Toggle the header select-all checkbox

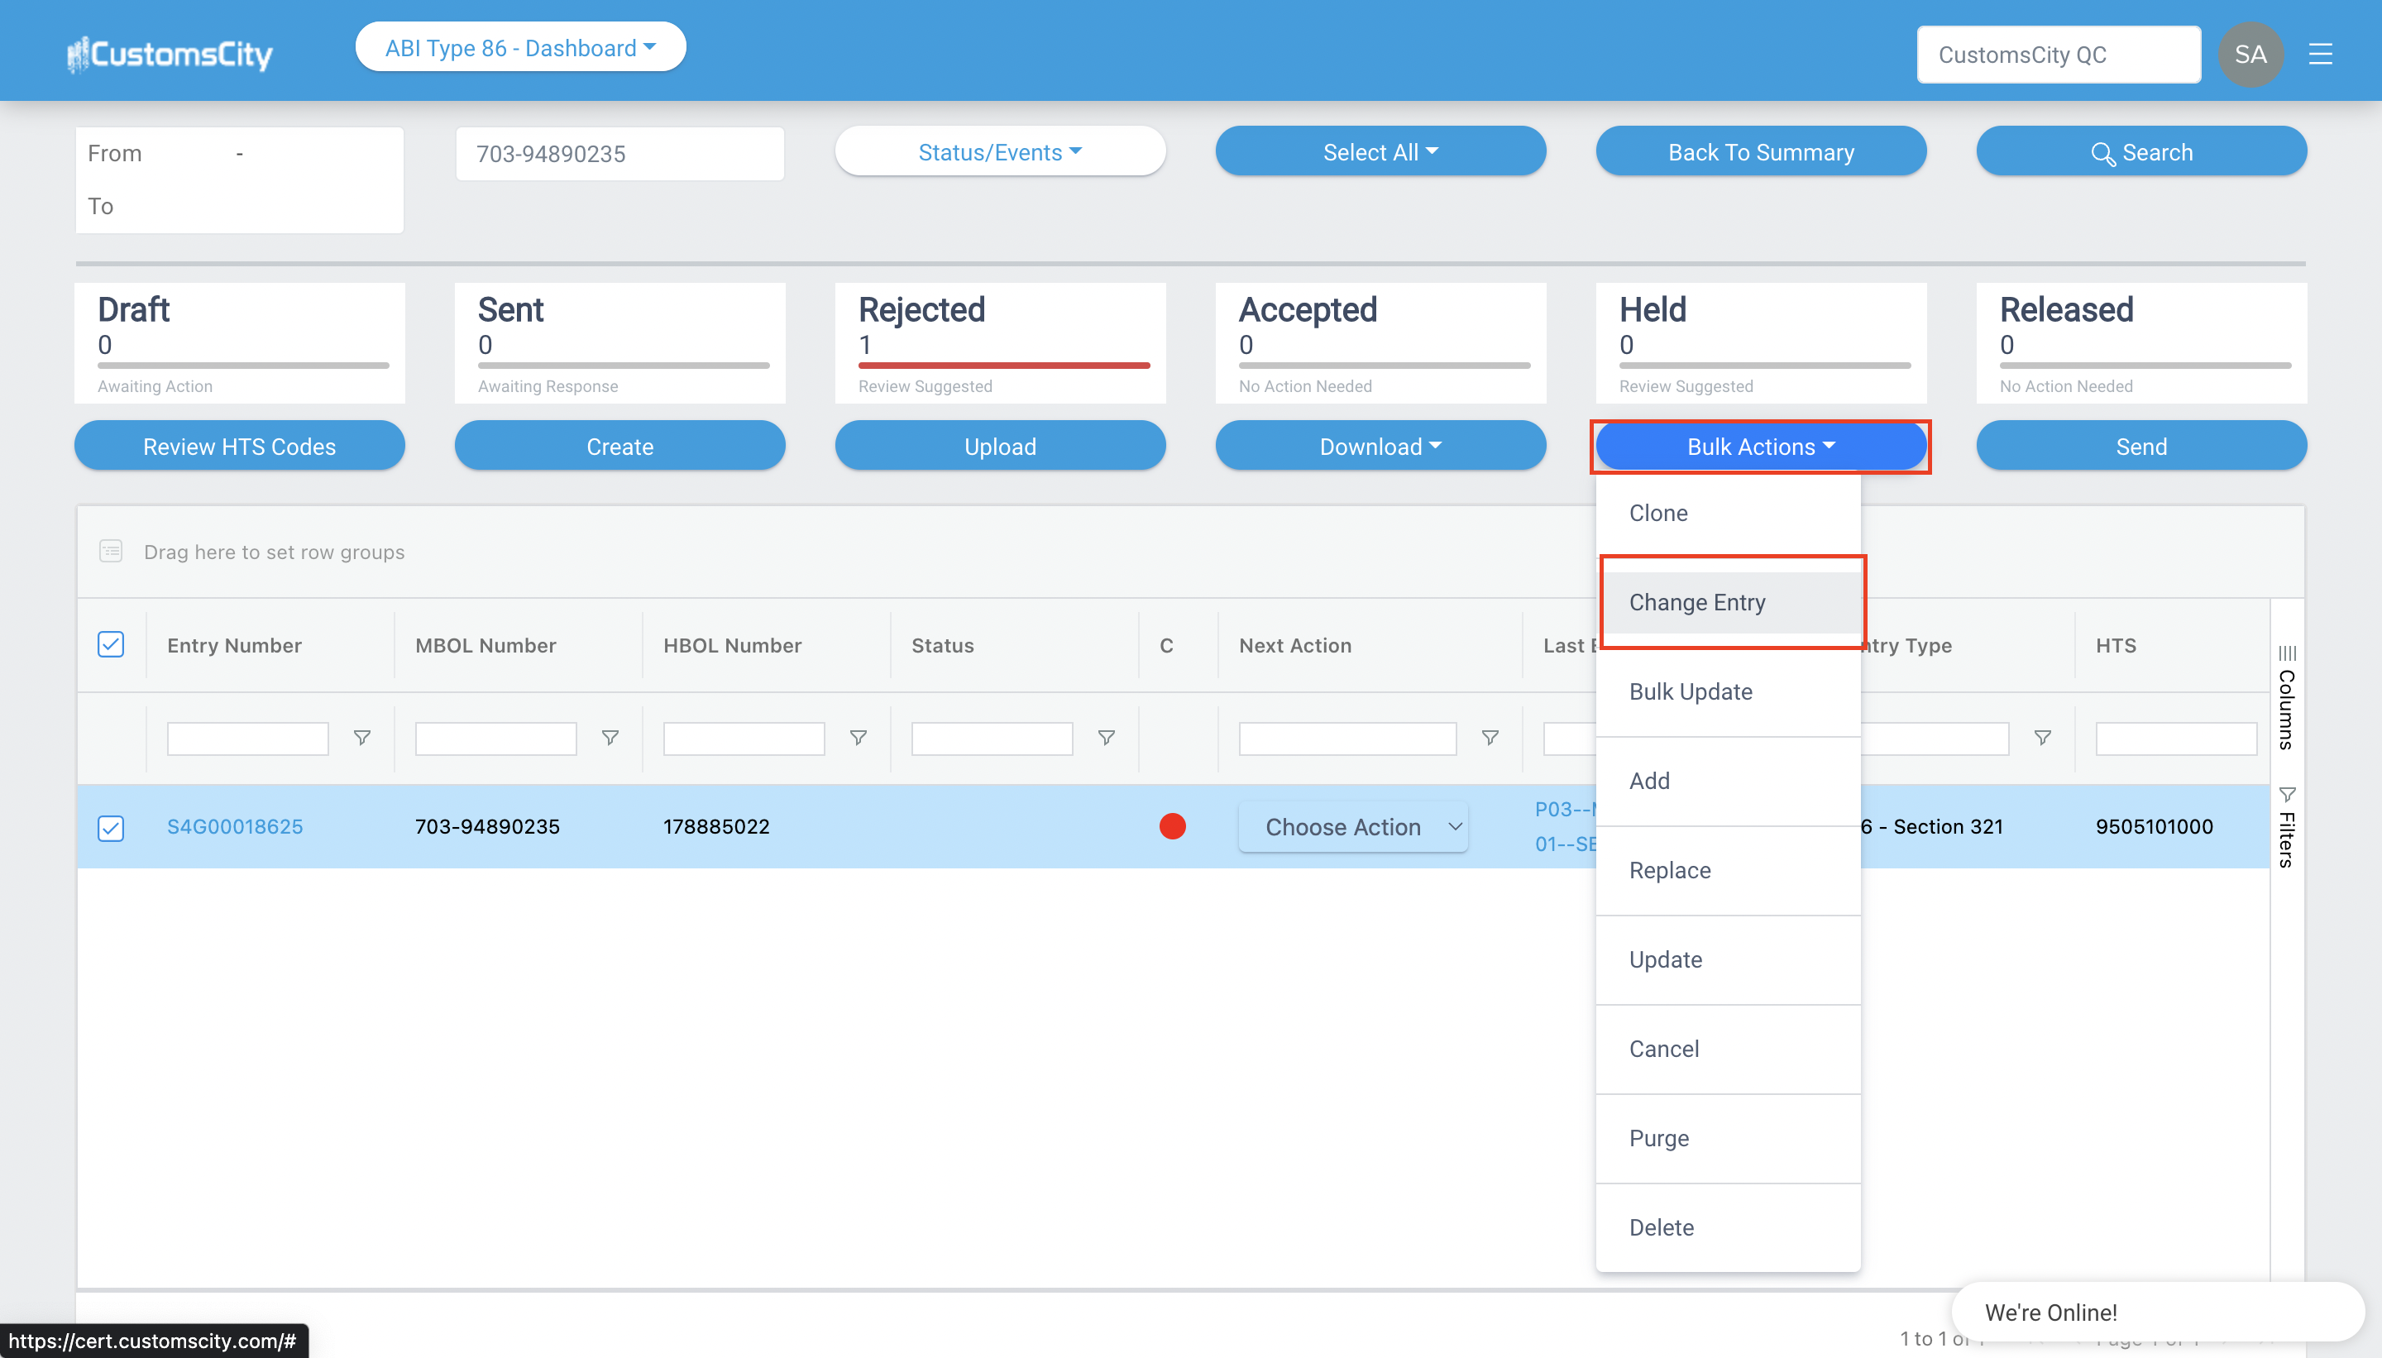[x=111, y=644]
